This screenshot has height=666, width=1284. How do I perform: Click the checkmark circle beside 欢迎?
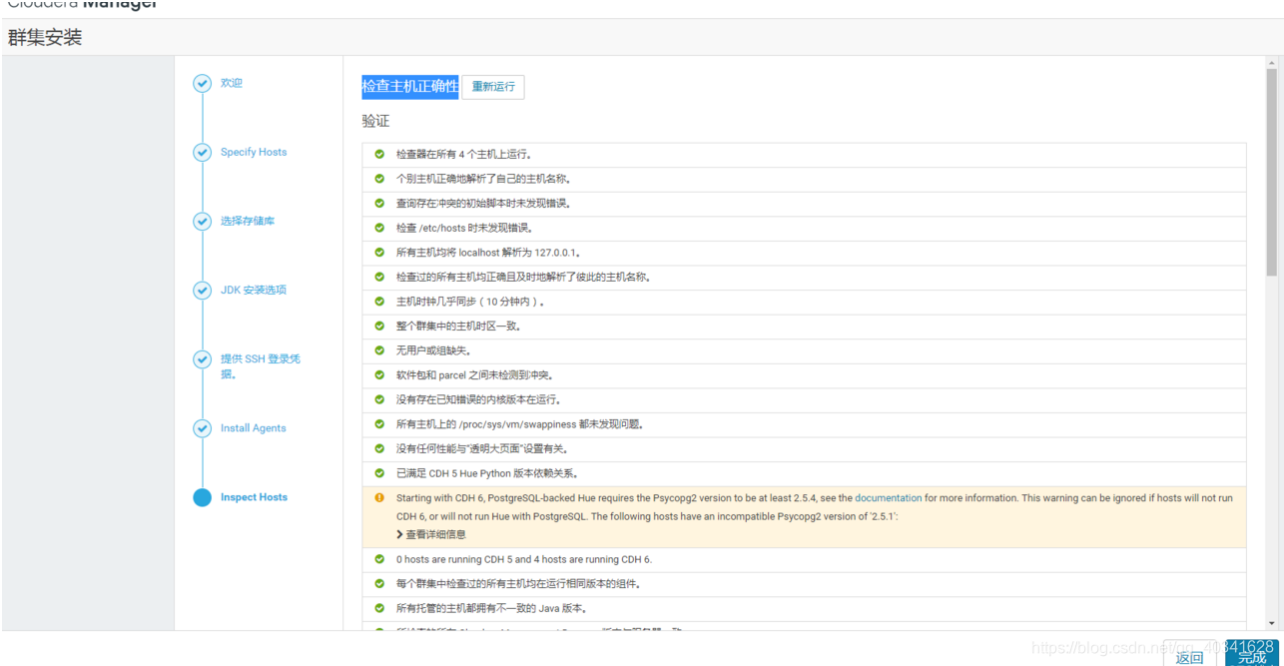tap(203, 84)
